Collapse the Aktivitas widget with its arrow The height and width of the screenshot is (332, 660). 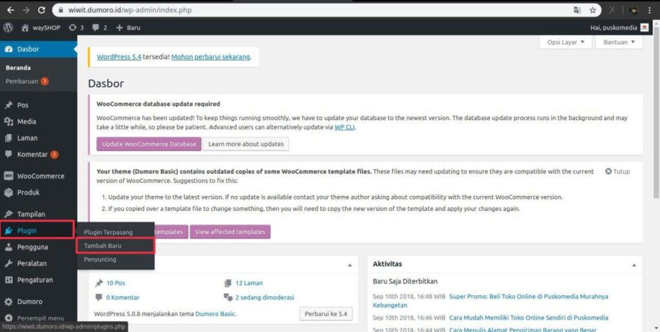point(634,265)
